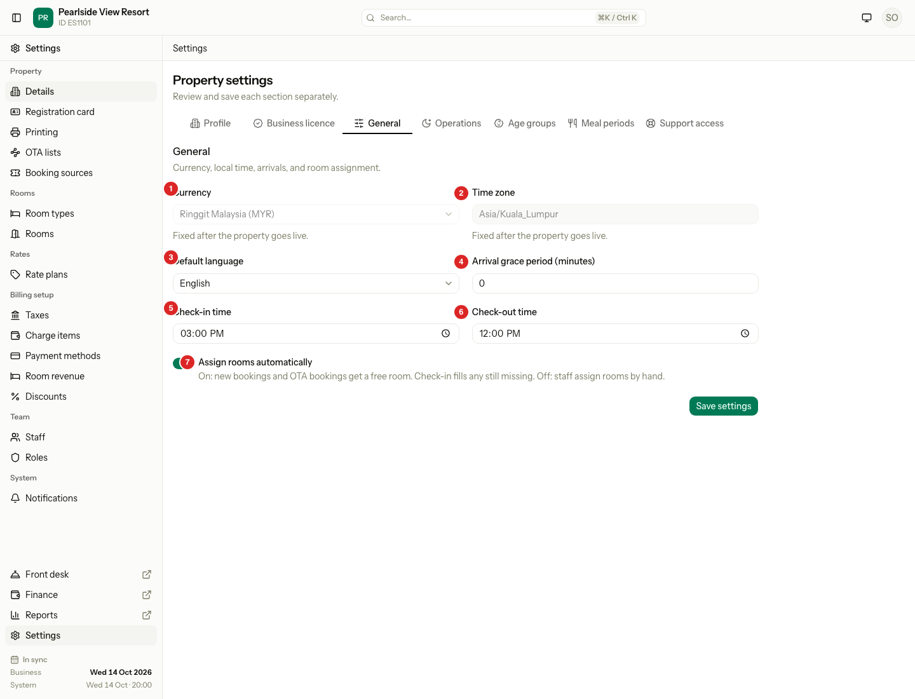Switch to the Meal periods tab

(x=601, y=123)
